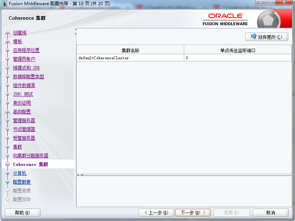295x221 pixels.
Task: Collapse the message pane using divider arrows
Action: tap(82, 175)
